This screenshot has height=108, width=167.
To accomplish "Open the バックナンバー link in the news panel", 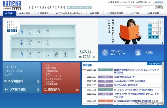I will (154, 64).
